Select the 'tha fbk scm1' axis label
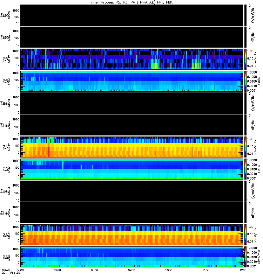Image resolution: width=263 pixels, height=280 pixels. 7,81
